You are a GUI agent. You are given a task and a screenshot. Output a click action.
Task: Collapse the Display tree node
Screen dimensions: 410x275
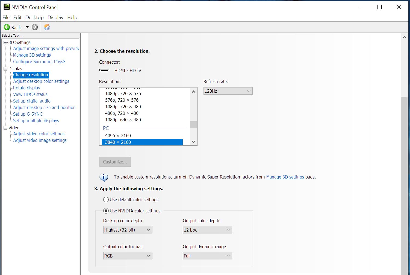[5, 69]
